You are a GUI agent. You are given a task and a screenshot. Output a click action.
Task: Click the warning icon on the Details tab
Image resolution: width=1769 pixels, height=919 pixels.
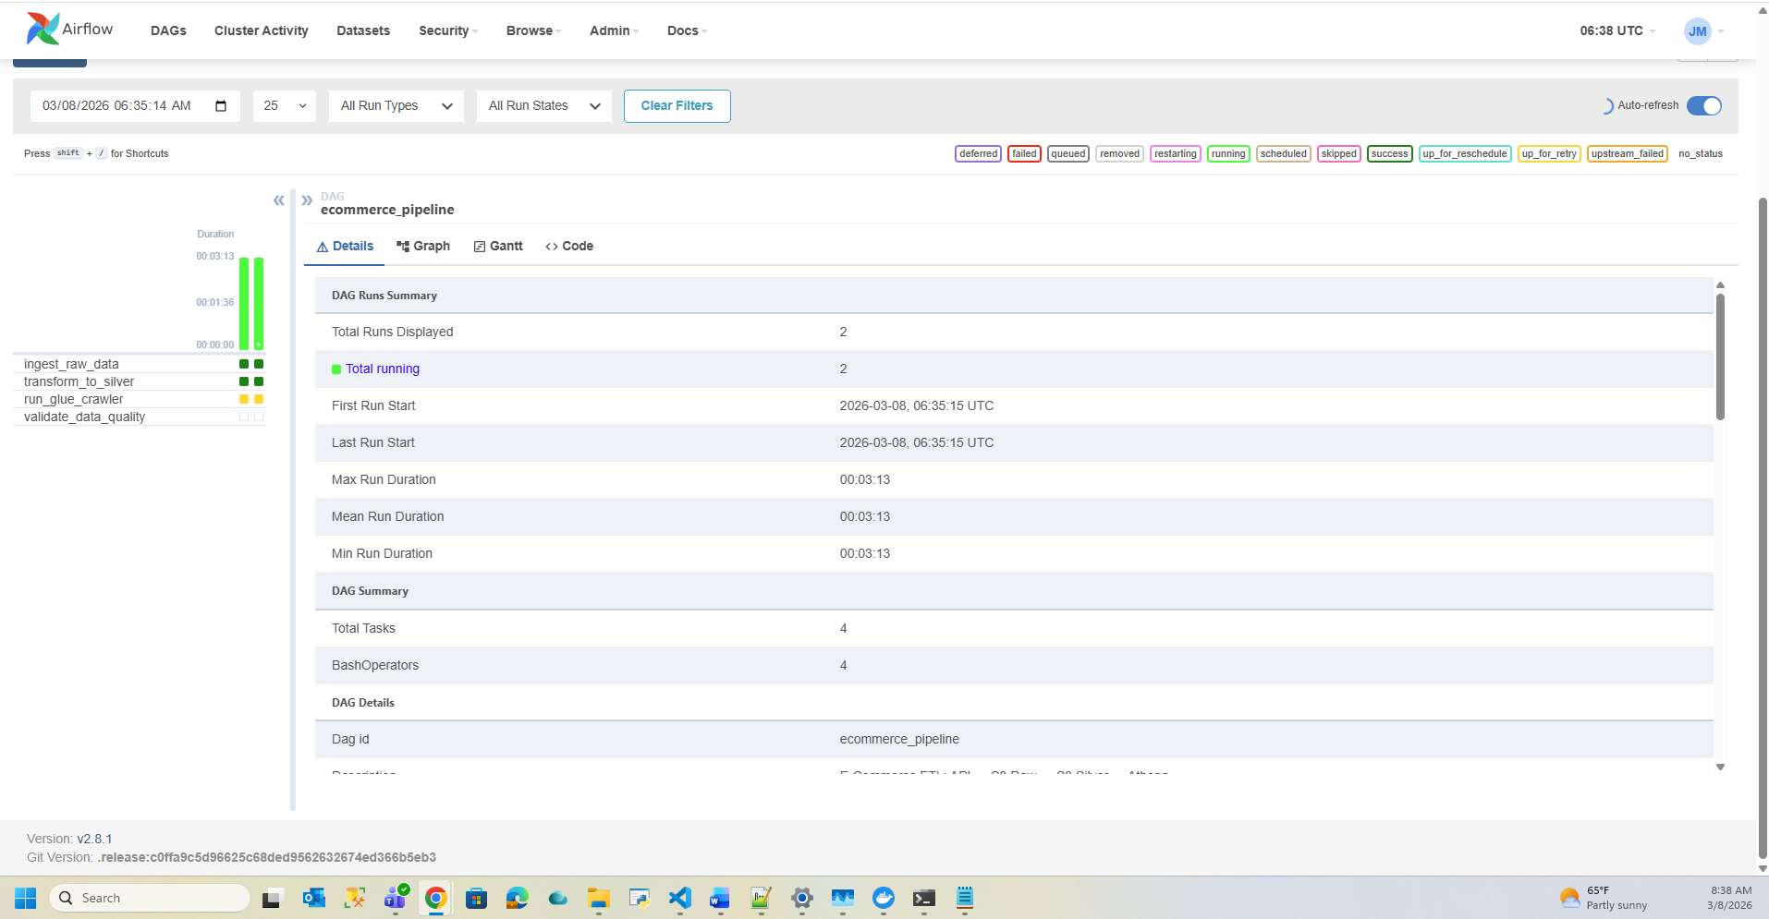[x=321, y=246]
